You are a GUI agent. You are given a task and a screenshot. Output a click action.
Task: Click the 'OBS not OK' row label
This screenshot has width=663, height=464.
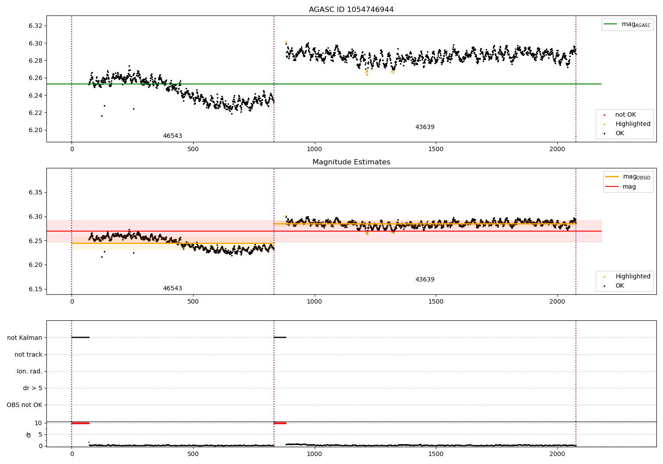point(25,405)
